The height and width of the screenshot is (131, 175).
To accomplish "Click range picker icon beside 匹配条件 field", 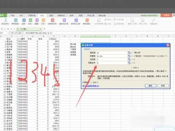I will click(x=129, y=63).
